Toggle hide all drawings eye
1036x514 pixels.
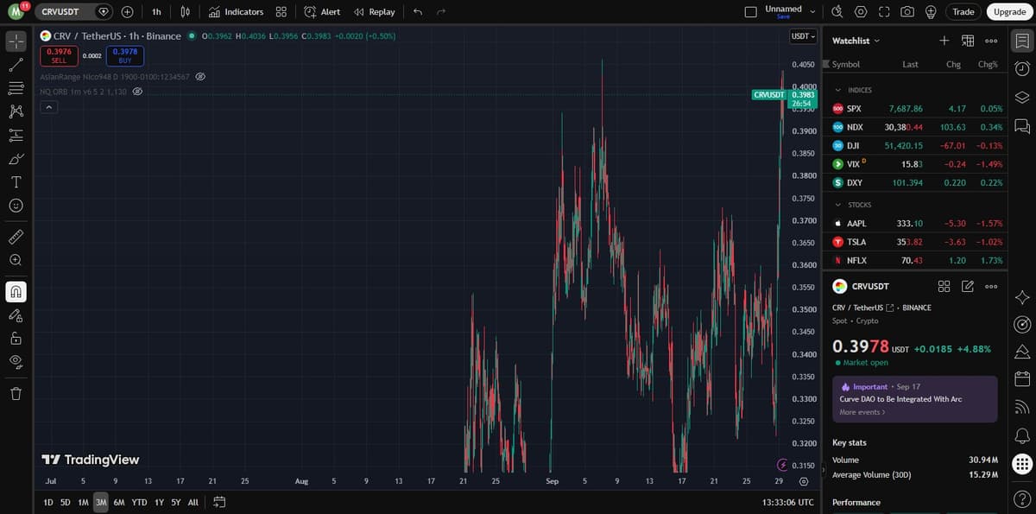(16, 361)
